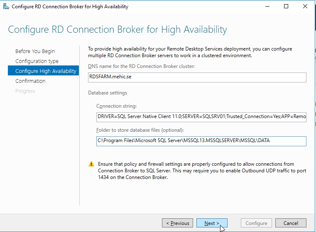Minimize the configuration wizard window
This screenshot has height=232, width=316.
point(267,7)
